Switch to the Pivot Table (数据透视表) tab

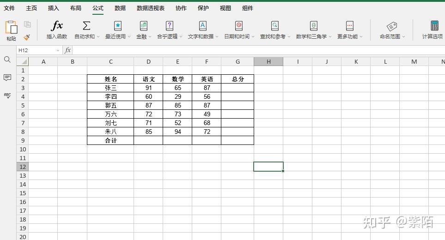151,8
